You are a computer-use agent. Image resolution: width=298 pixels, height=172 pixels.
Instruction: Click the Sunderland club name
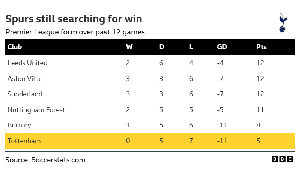[25, 94]
